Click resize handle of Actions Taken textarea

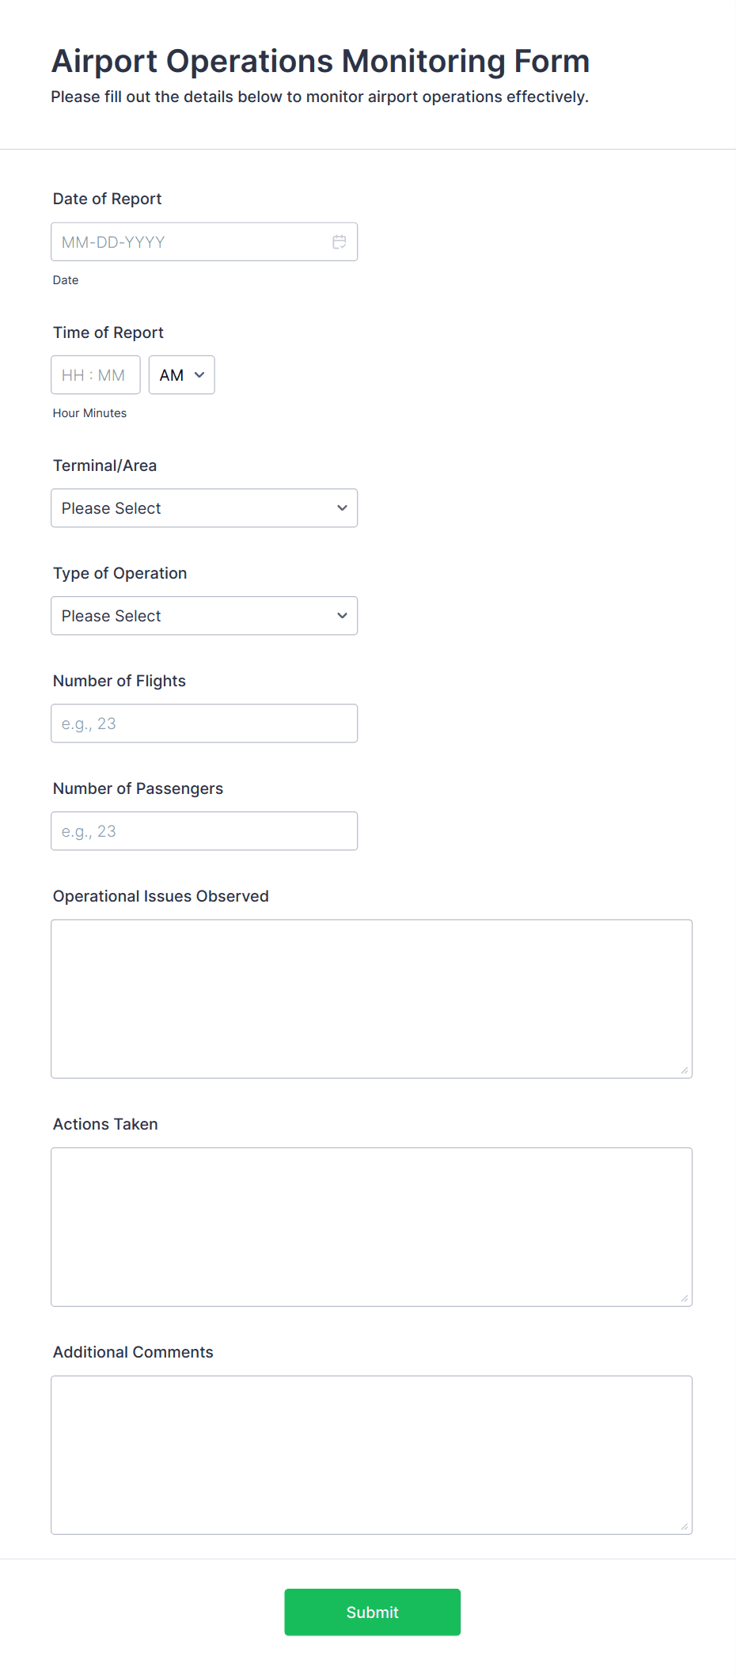[x=685, y=1299]
